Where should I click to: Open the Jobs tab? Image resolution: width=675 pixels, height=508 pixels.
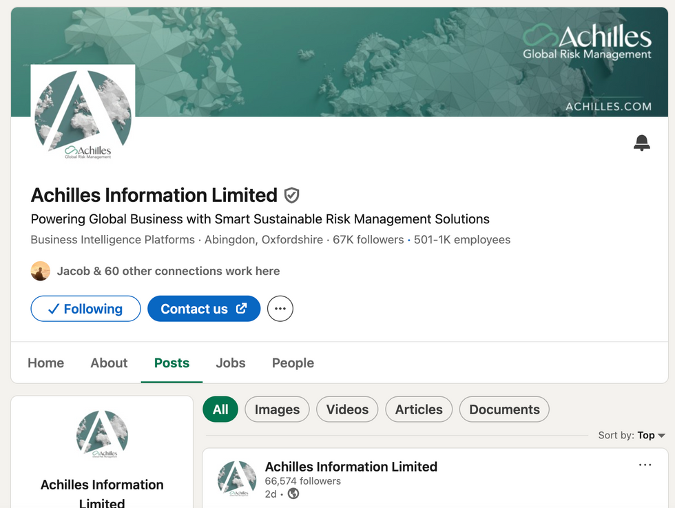click(231, 363)
